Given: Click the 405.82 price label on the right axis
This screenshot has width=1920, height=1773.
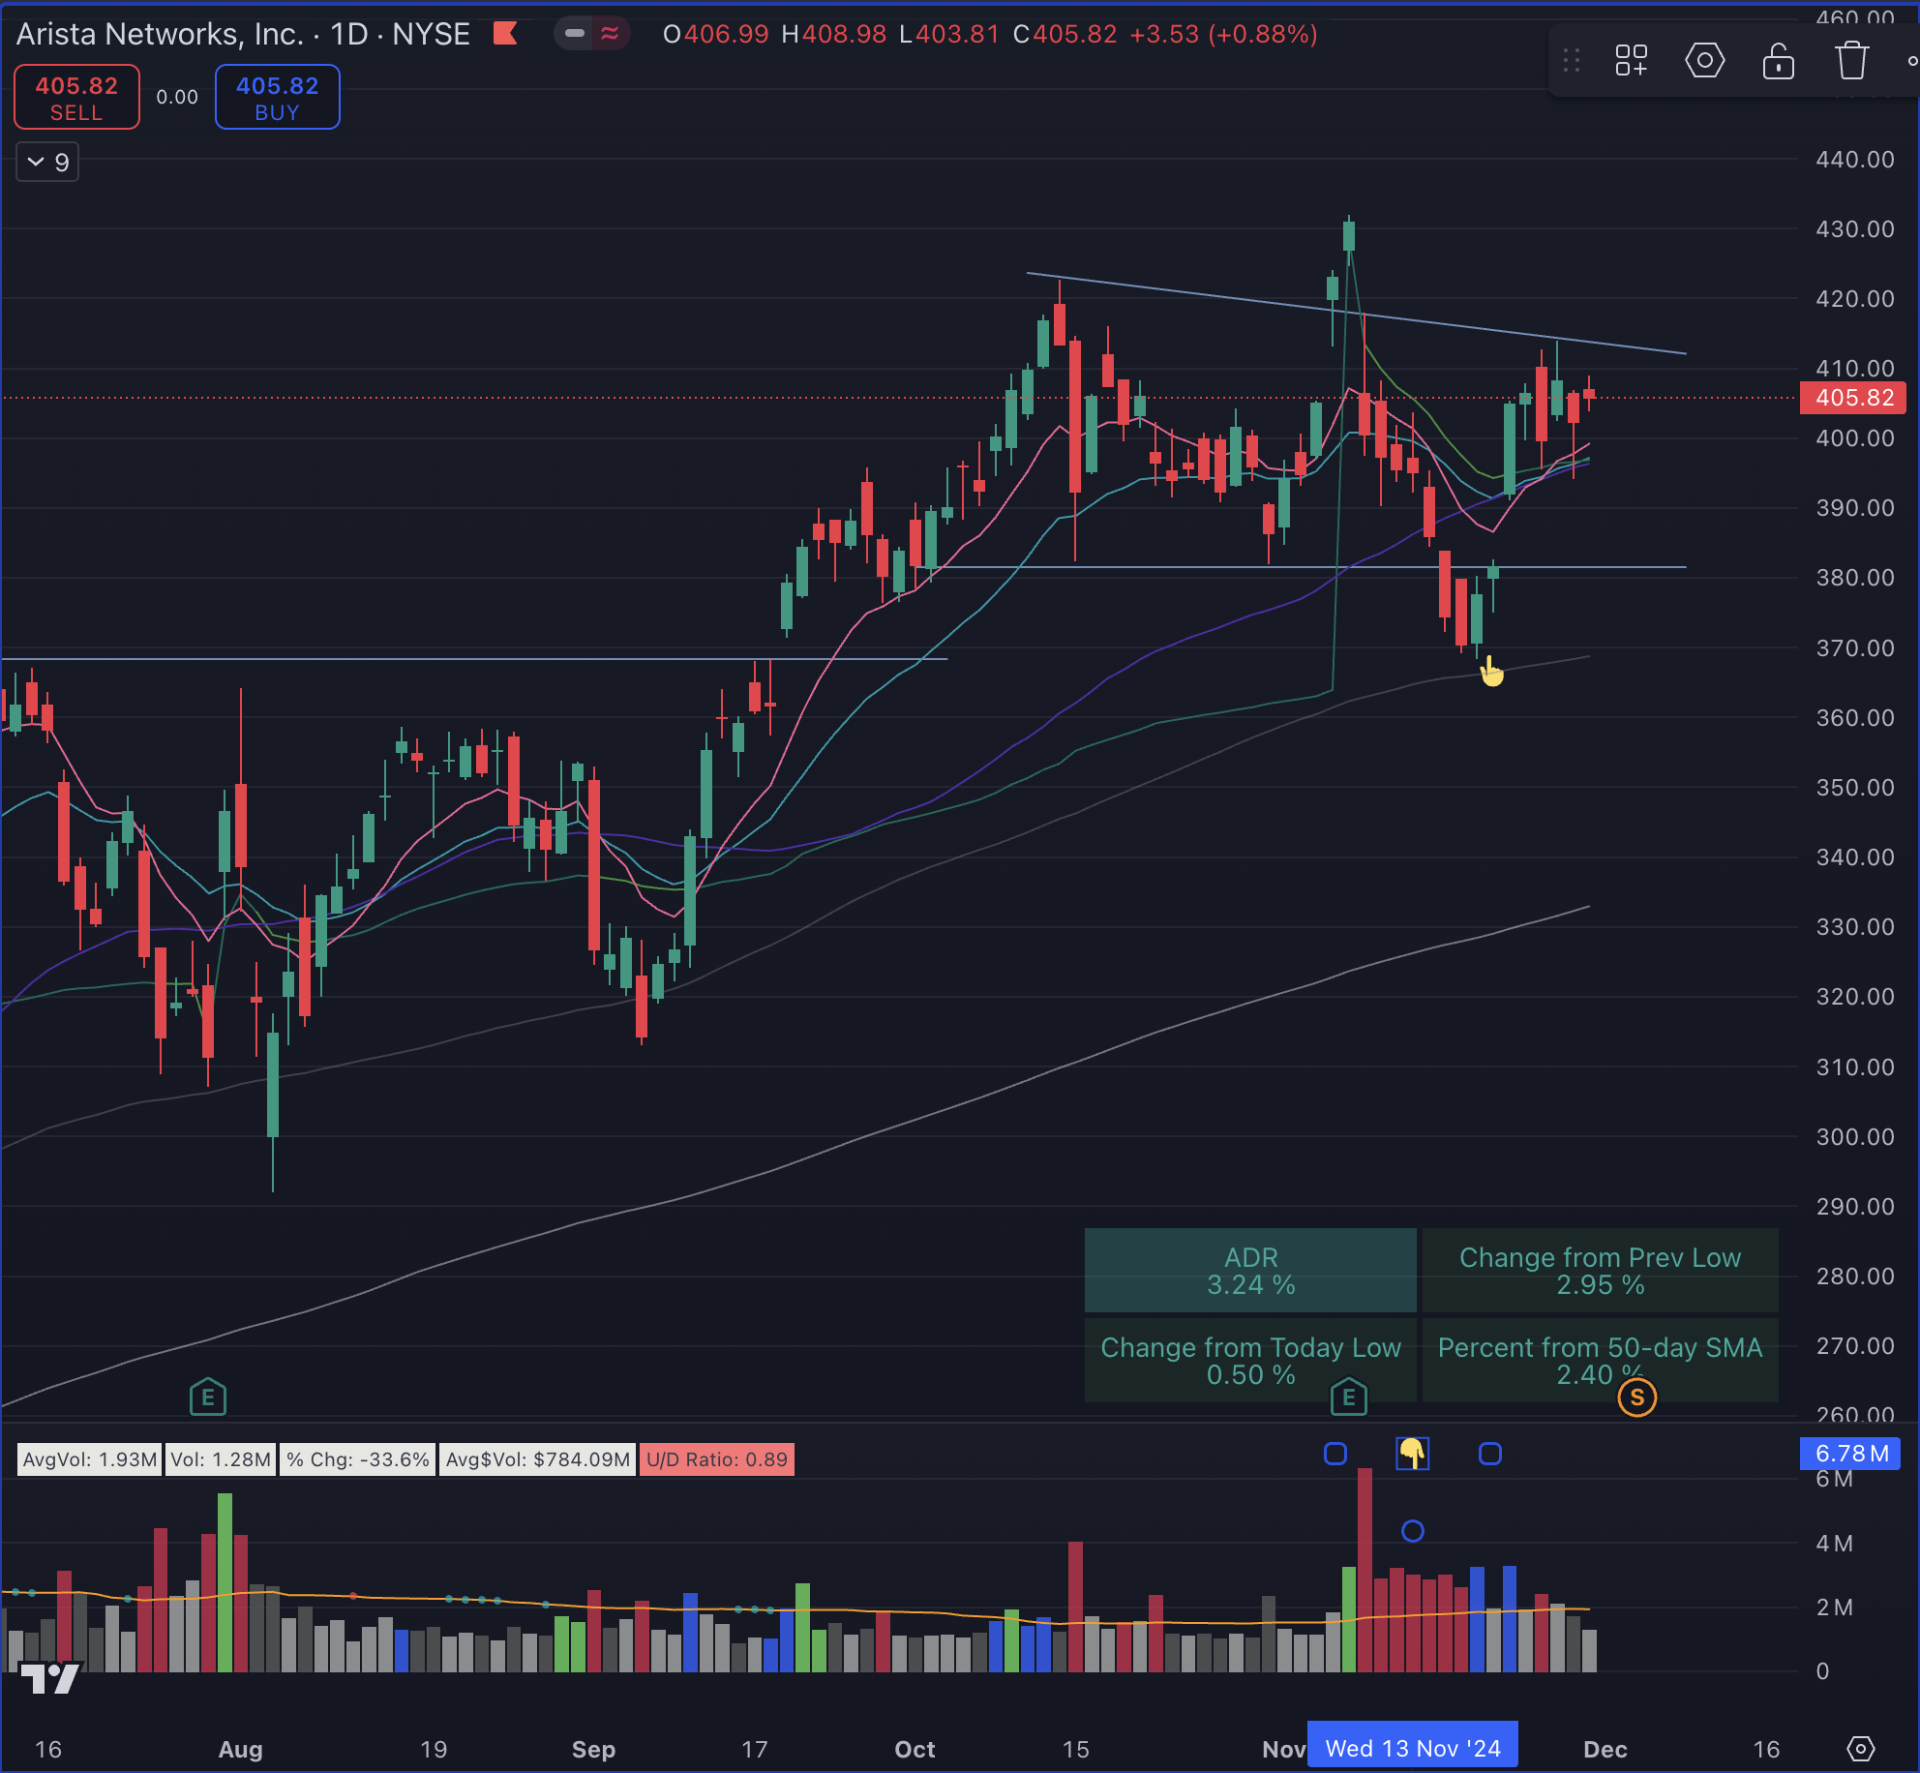Looking at the screenshot, I should 1852,398.
